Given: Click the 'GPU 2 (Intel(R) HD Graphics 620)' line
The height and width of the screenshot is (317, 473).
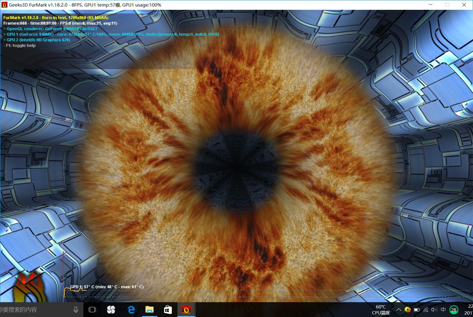Looking at the screenshot, I should [x=37, y=40].
